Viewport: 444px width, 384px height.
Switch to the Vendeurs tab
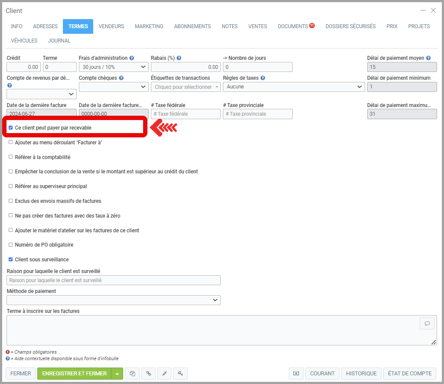click(x=111, y=26)
